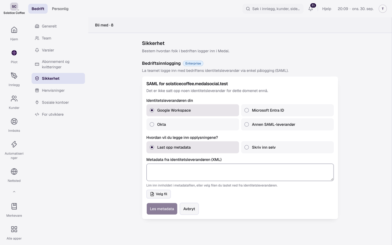392x245 pixels.
Task: Open the Nettsted globe icon
Action: coord(14,171)
